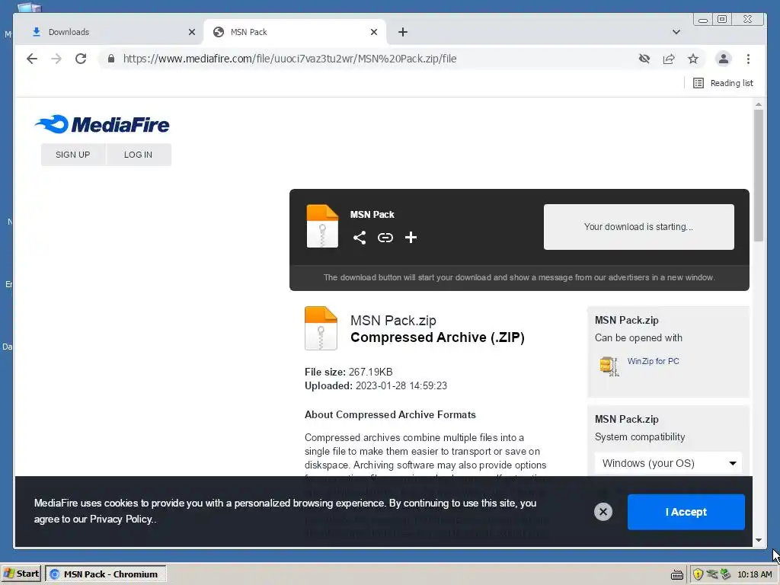The height and width of the screenshot is (585, 780).
Task: Open the share page icon in address bar
Action: (x=669, y=59)
